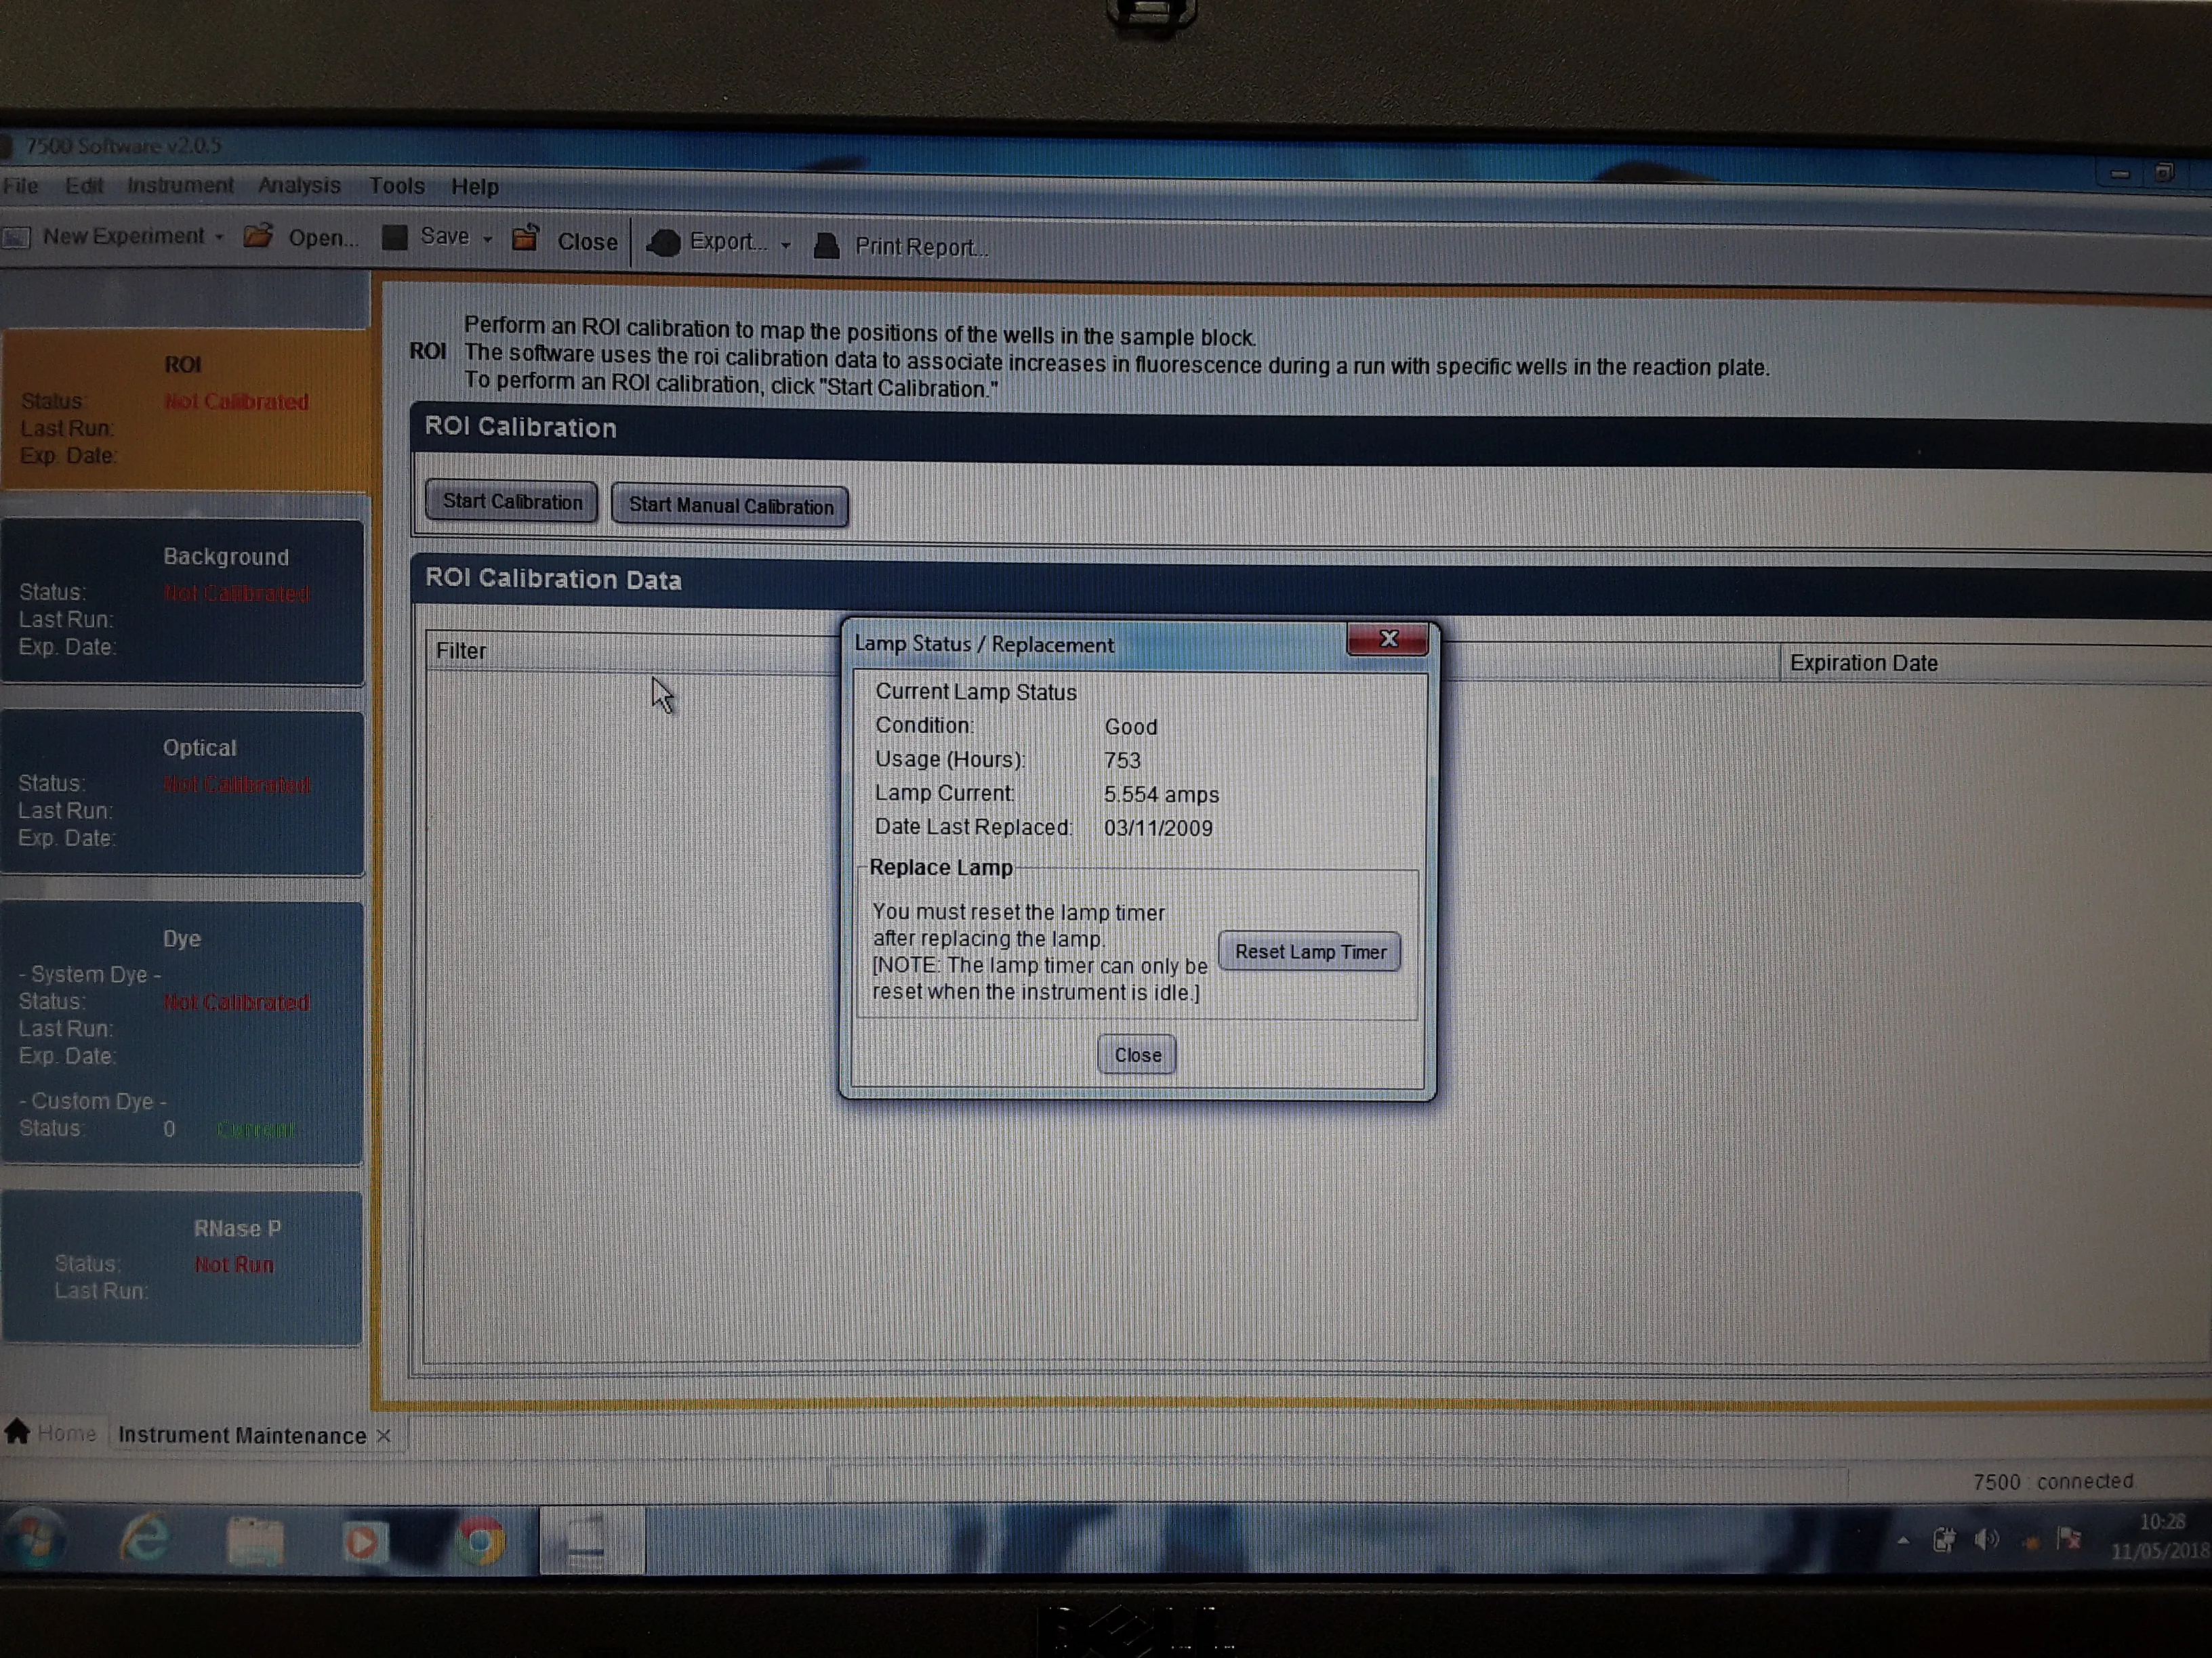The height and width of the screenshot is (1658, 2212).
Task: Open Google Chrome from taskbar
Action: (x=480, y=1541)
